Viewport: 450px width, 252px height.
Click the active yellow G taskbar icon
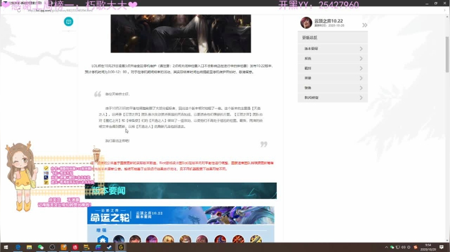coord(121,247)
